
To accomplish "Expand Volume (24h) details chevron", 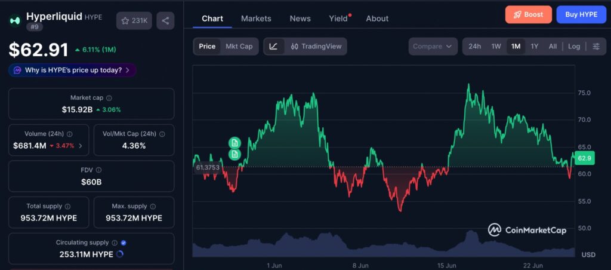I will (x=81, y=146).
